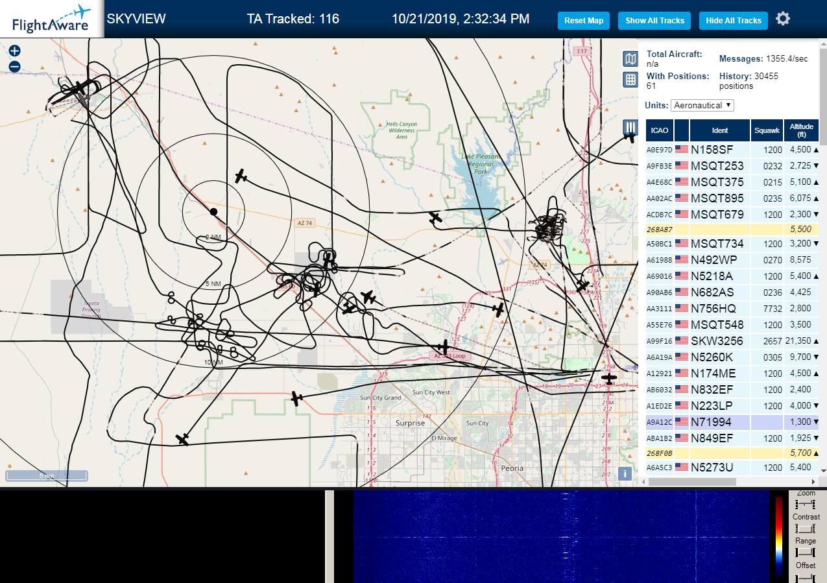Click Show All Tracks button

[654, 21]
